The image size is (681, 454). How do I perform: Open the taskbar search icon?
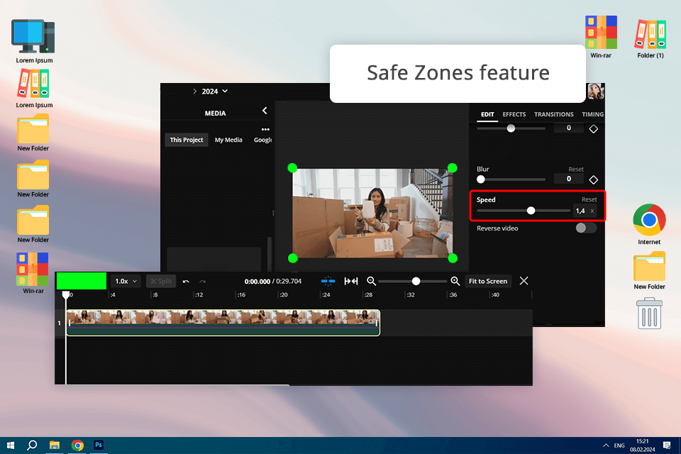(32, 445)
